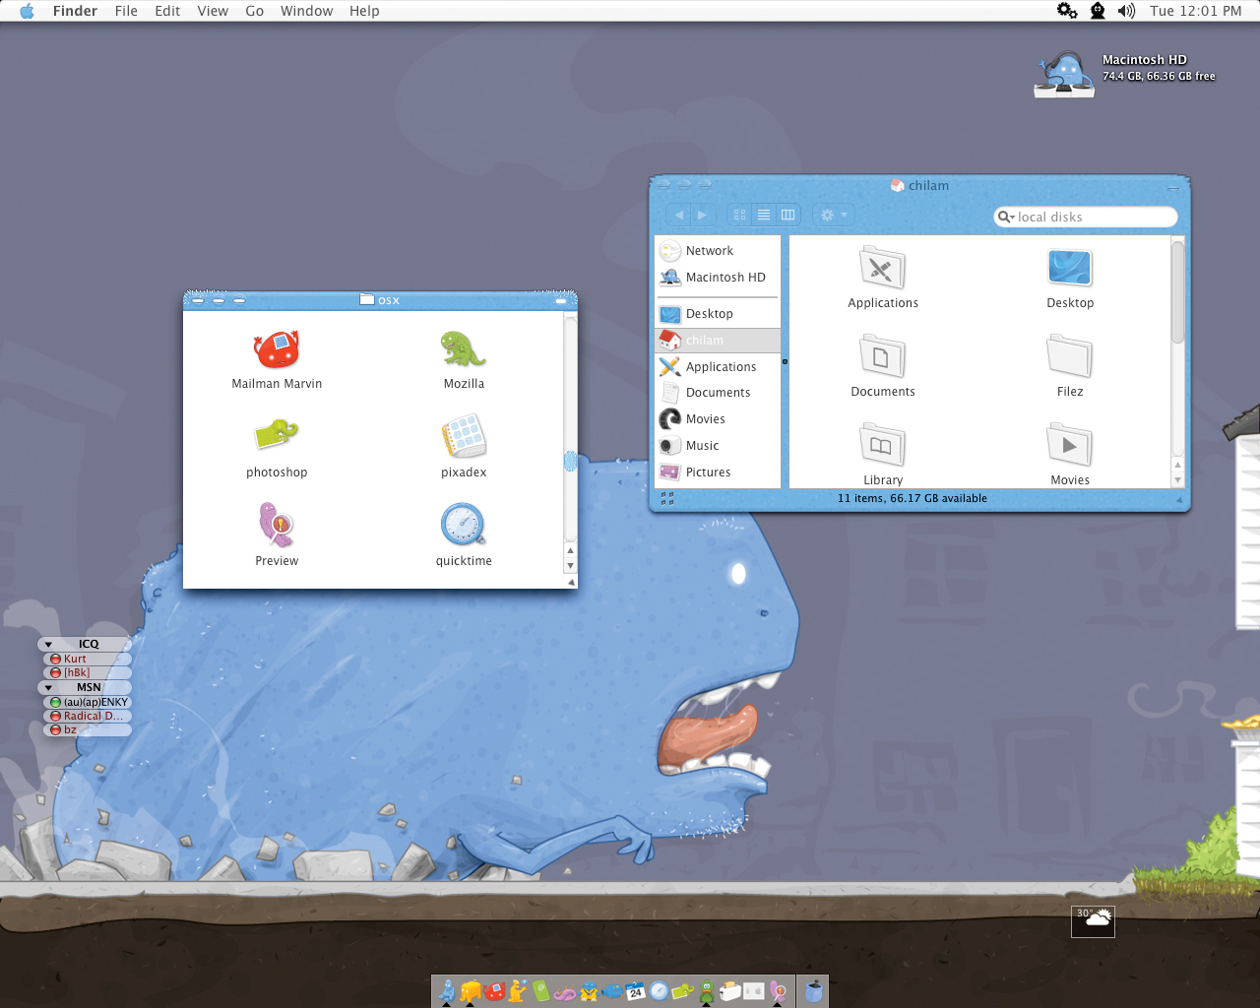Open the Help menu
The width and height of the screenshot is (1260, 1008).
pos(364,11)
